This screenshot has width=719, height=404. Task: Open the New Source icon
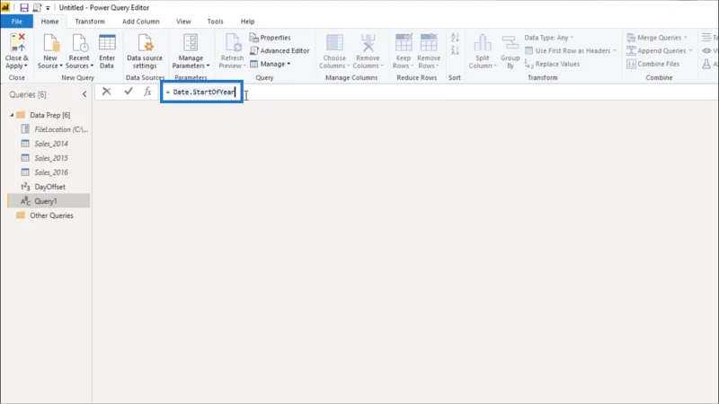(x=50, y=43)
